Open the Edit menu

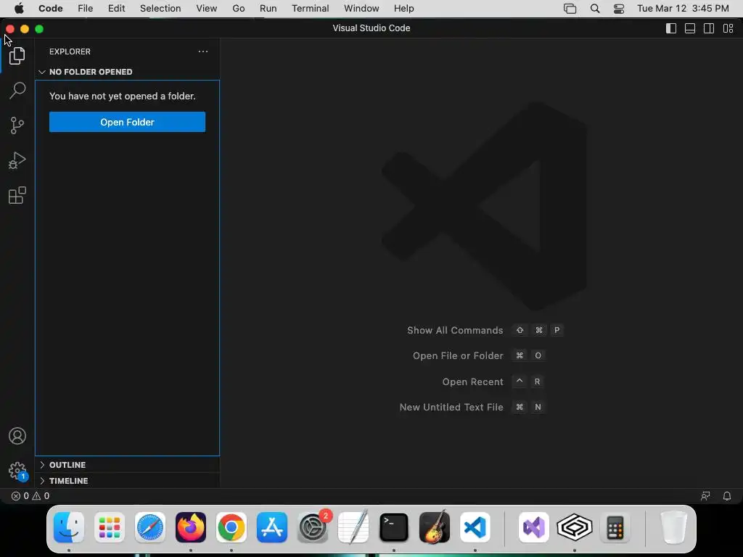117,9
